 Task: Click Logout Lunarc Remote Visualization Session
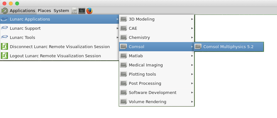60,56
